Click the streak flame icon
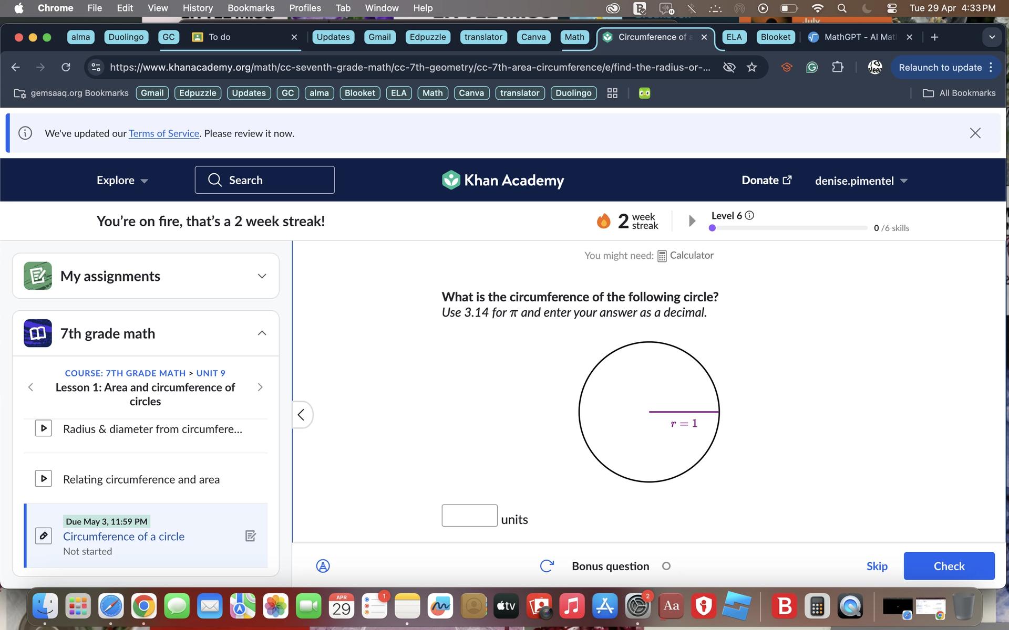 tap(603, 221)
